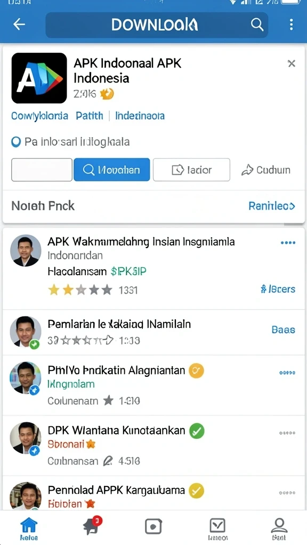Expand the Ranirleo link with chevron
Viewport: 307px width, 545px height.
(x=272, y=206)
